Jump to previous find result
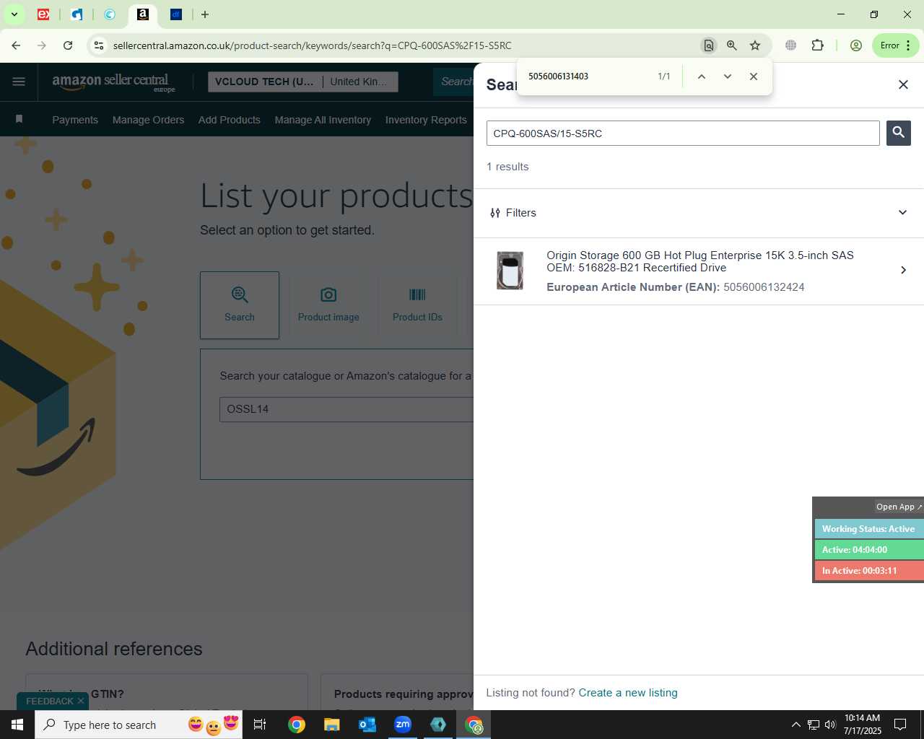Viewport: 924px width, 739px height. coord(701,76)
